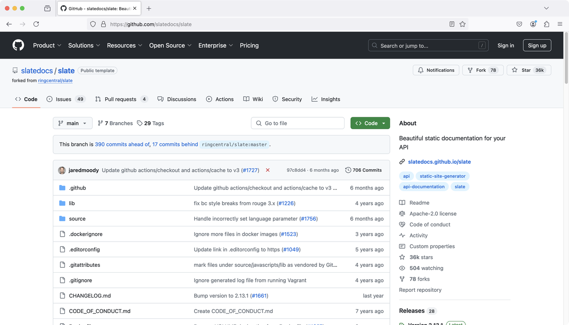Image resolution: width=569 pixels, height=325 pixels.
Task: Open the Firefox account avatar icon
Action: 533,24
